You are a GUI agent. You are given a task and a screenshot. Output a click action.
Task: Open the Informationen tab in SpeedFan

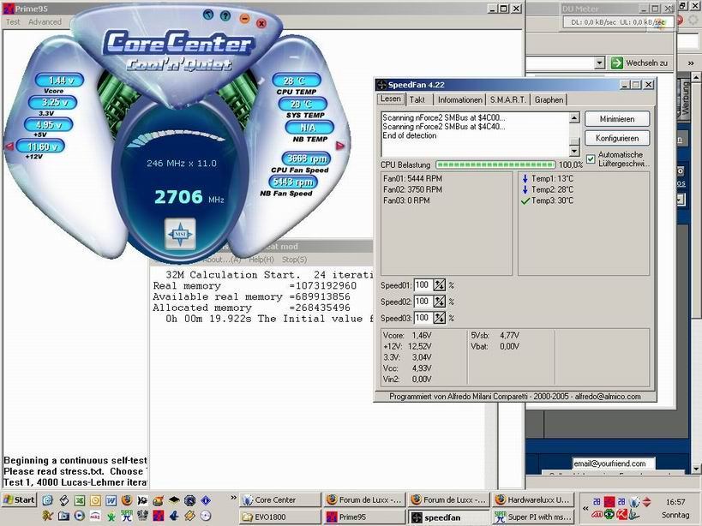point(459,99)
